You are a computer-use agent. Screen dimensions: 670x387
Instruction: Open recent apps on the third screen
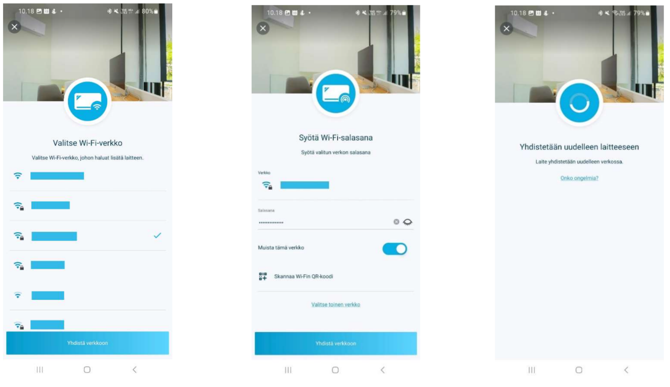click(x=531, y=370)
